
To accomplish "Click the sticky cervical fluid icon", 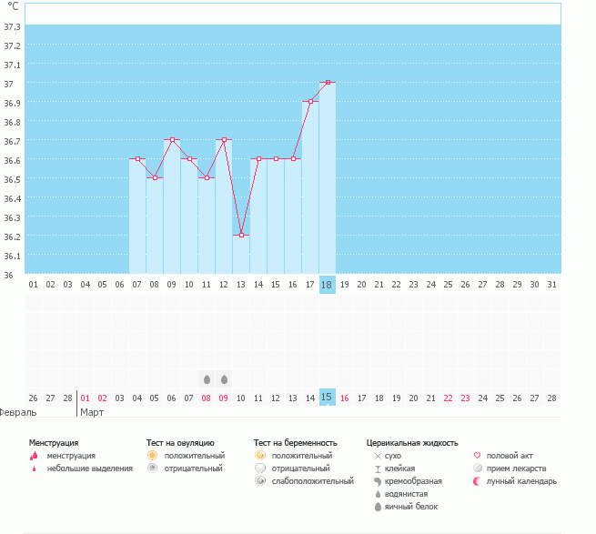I will pyautogui.click(x=378, y=469).
